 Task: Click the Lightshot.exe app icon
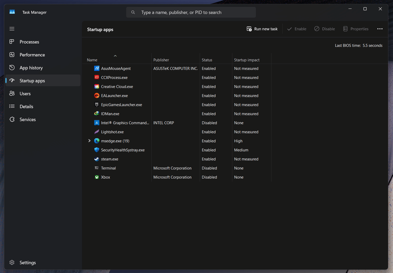click(x=97, y=132)
